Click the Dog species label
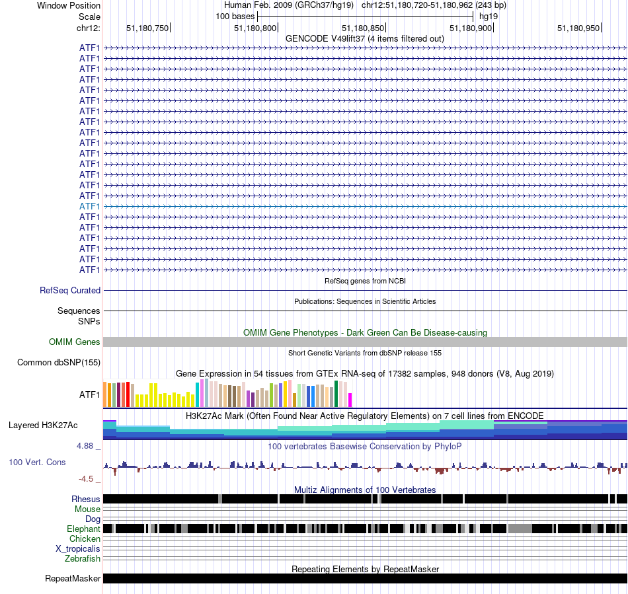This screenshot has height=594, width=628. [x=93, y=519]
